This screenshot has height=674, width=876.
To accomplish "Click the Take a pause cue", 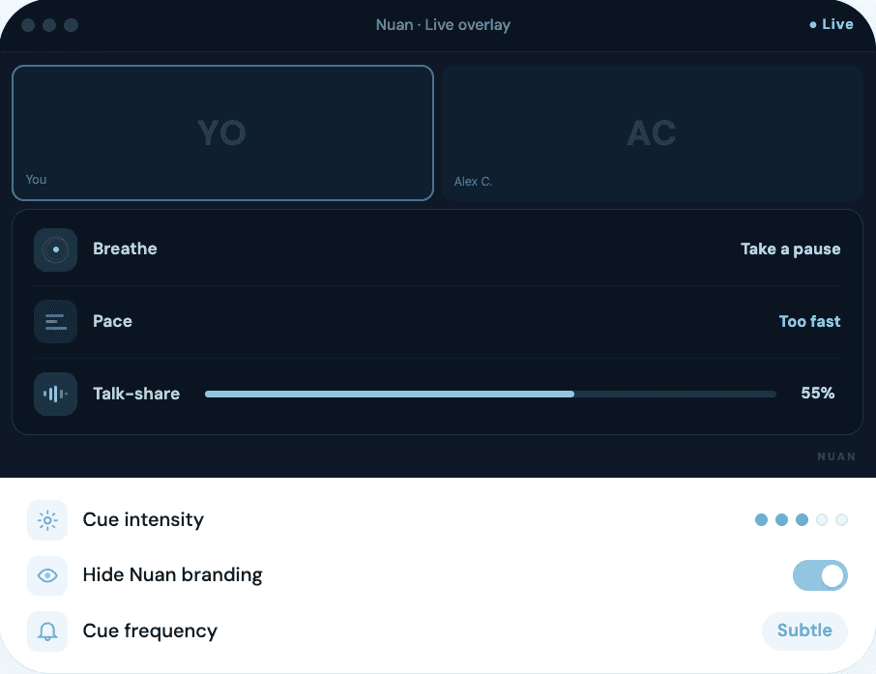I will [790, 249].
